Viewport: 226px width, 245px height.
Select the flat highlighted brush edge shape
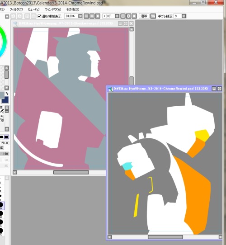coord(6,137)
